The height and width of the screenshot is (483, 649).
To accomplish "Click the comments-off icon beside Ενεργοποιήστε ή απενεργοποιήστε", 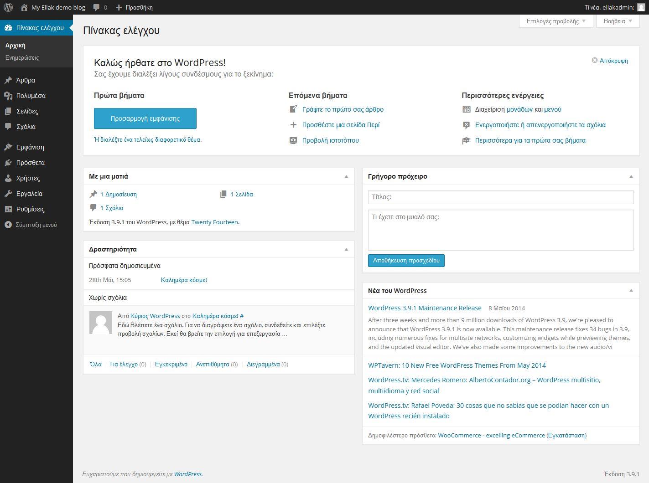I will pos(466,125).
